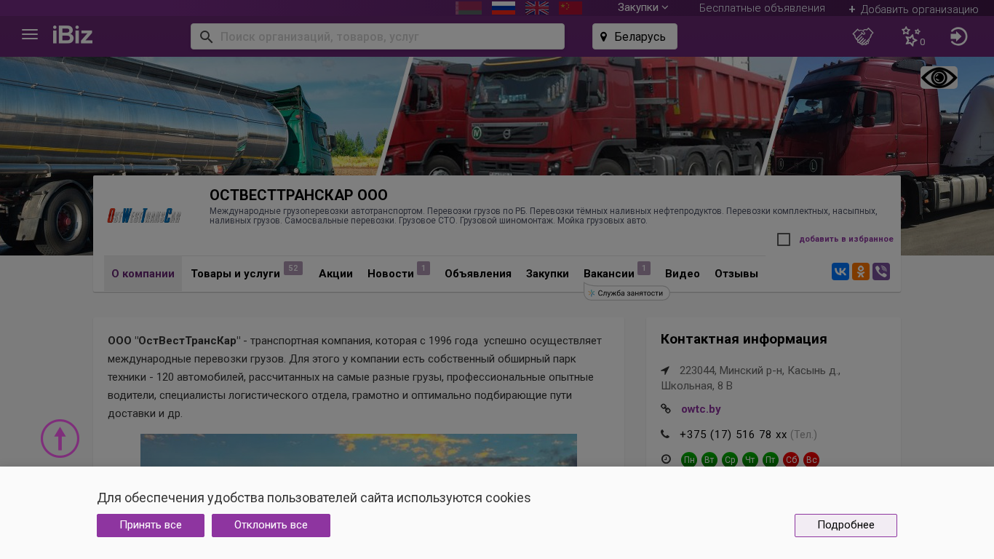This screenshot has height=559, width=994.
Task: Switch to Belarusian language flag
Action: click(x=469, y=8)
